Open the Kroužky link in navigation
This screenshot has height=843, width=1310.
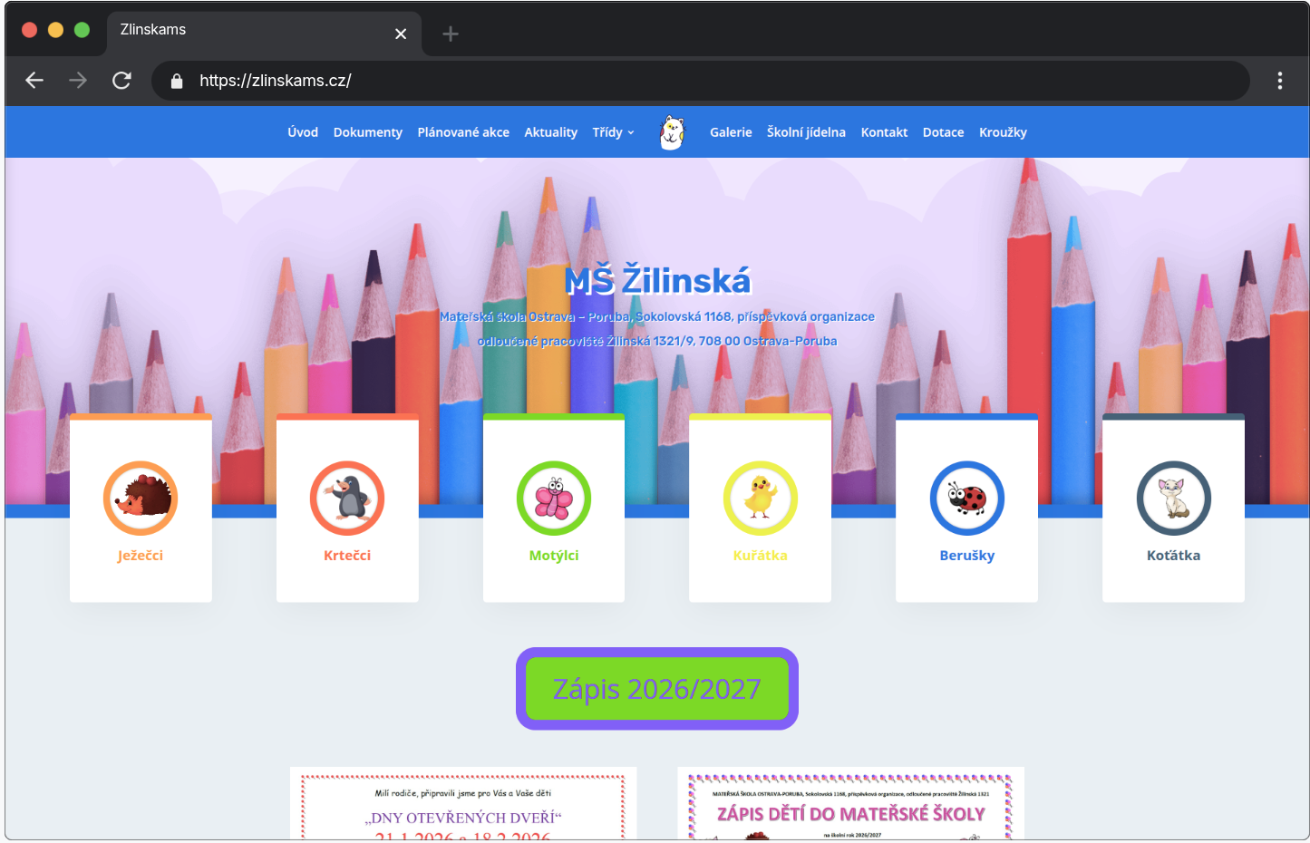click(x=1003, y=132)
